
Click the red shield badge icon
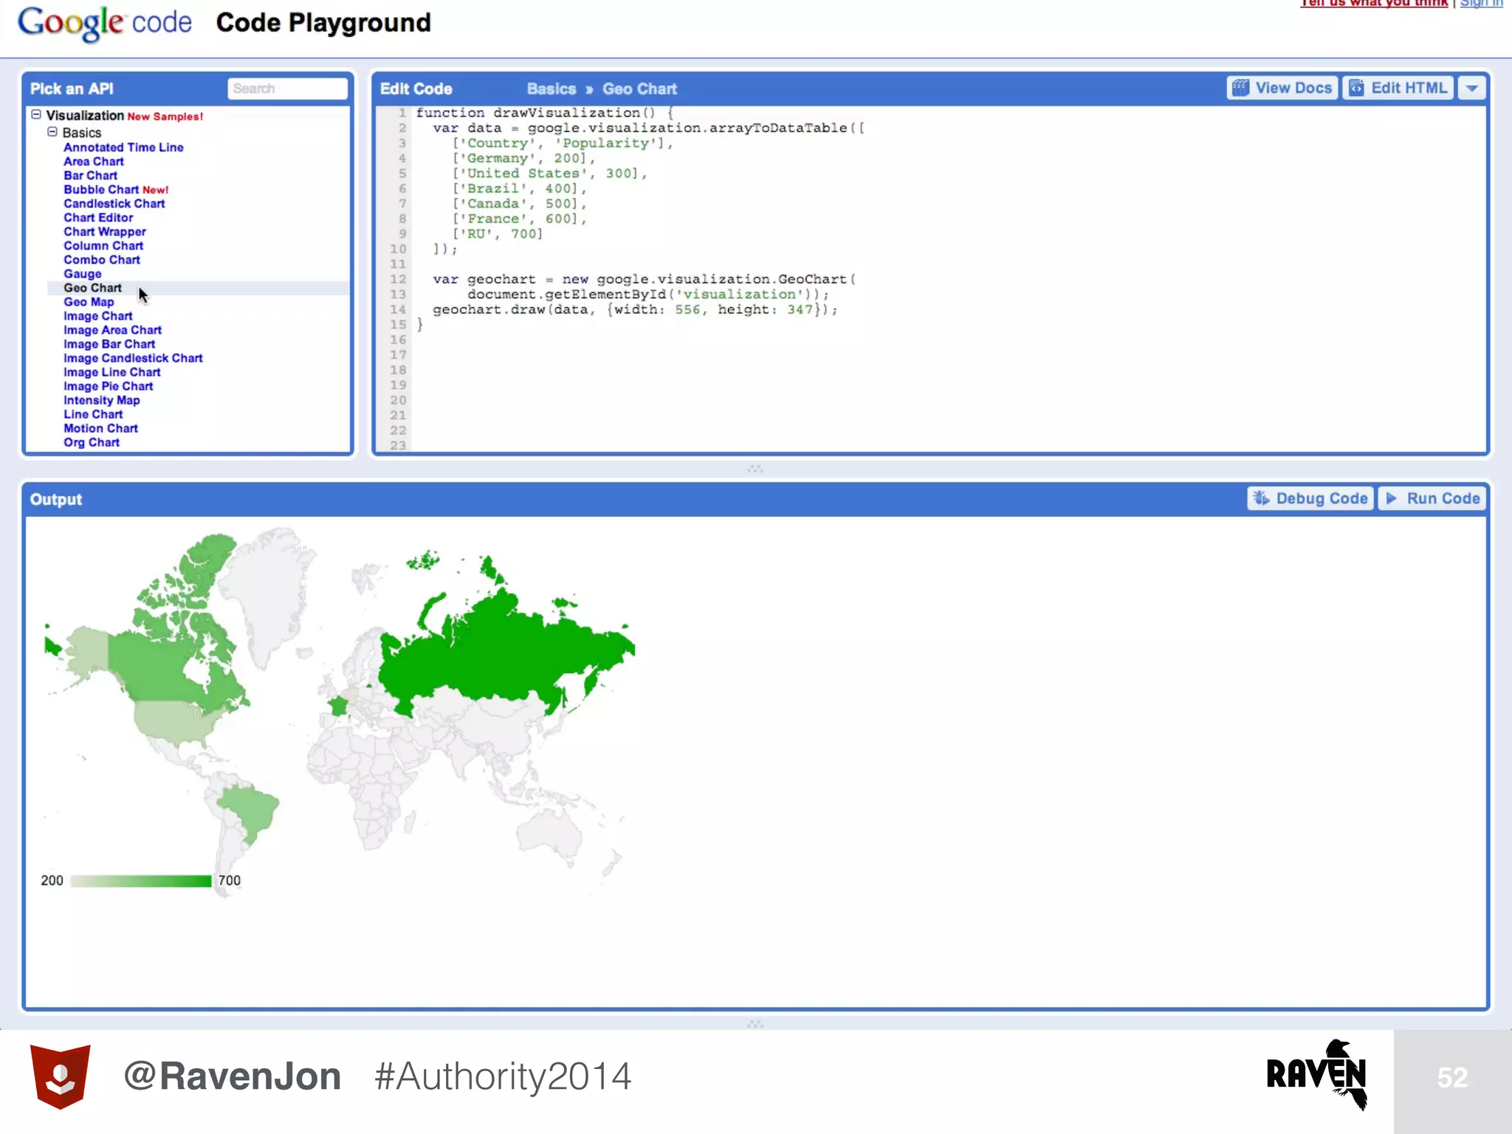pos(60,1076)
